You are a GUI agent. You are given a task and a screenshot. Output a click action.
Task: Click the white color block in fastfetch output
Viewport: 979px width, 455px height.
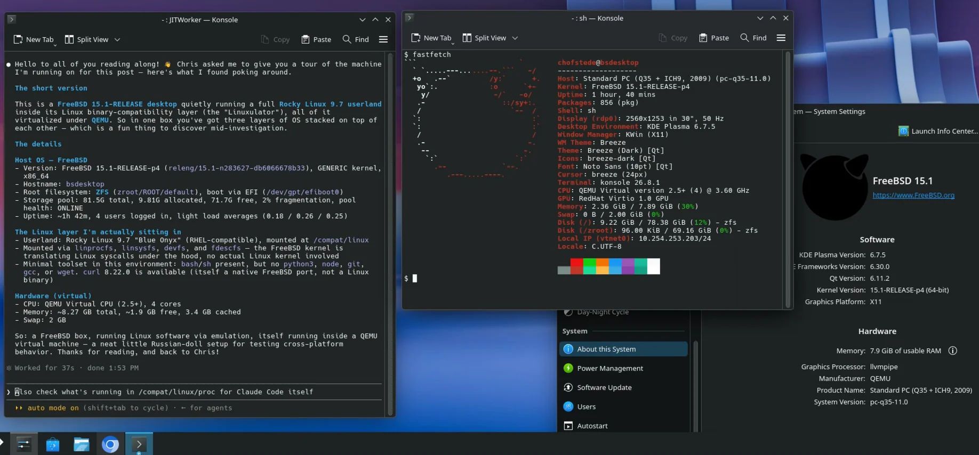click(653, 266)
